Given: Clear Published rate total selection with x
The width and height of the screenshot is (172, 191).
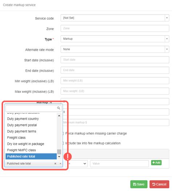Looking at the screenshot, I should [55, 163].
